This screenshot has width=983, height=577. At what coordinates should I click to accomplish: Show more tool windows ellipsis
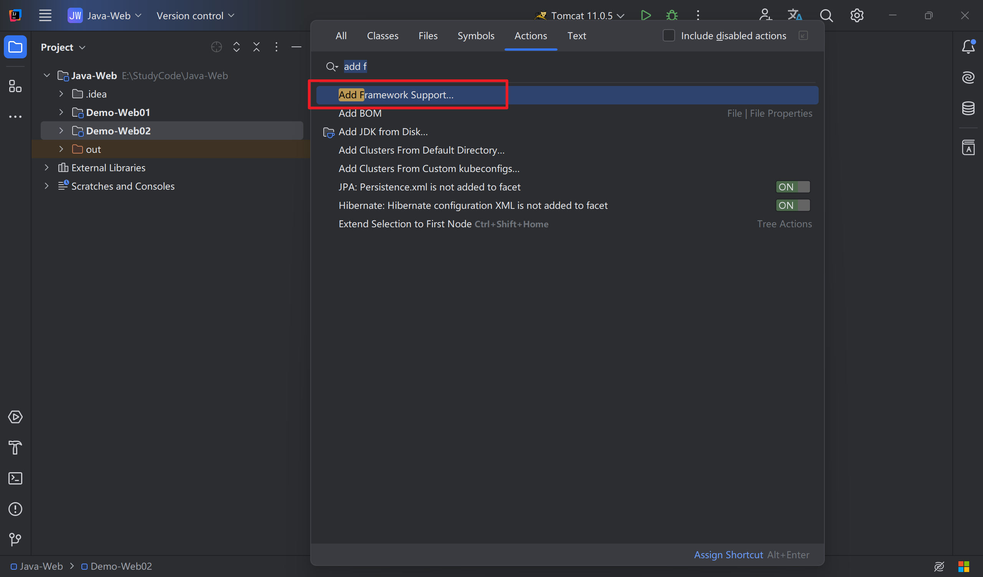[x=15, y=117]
